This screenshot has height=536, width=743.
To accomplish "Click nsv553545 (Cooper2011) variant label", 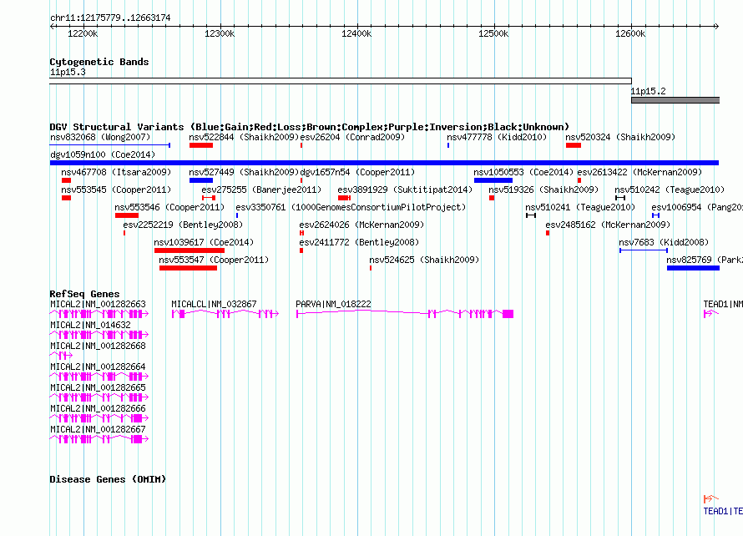I will (x=116, y=190).
